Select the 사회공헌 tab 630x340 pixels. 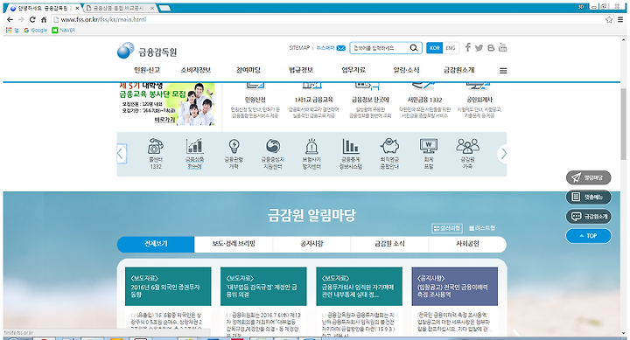click(467, 244)
